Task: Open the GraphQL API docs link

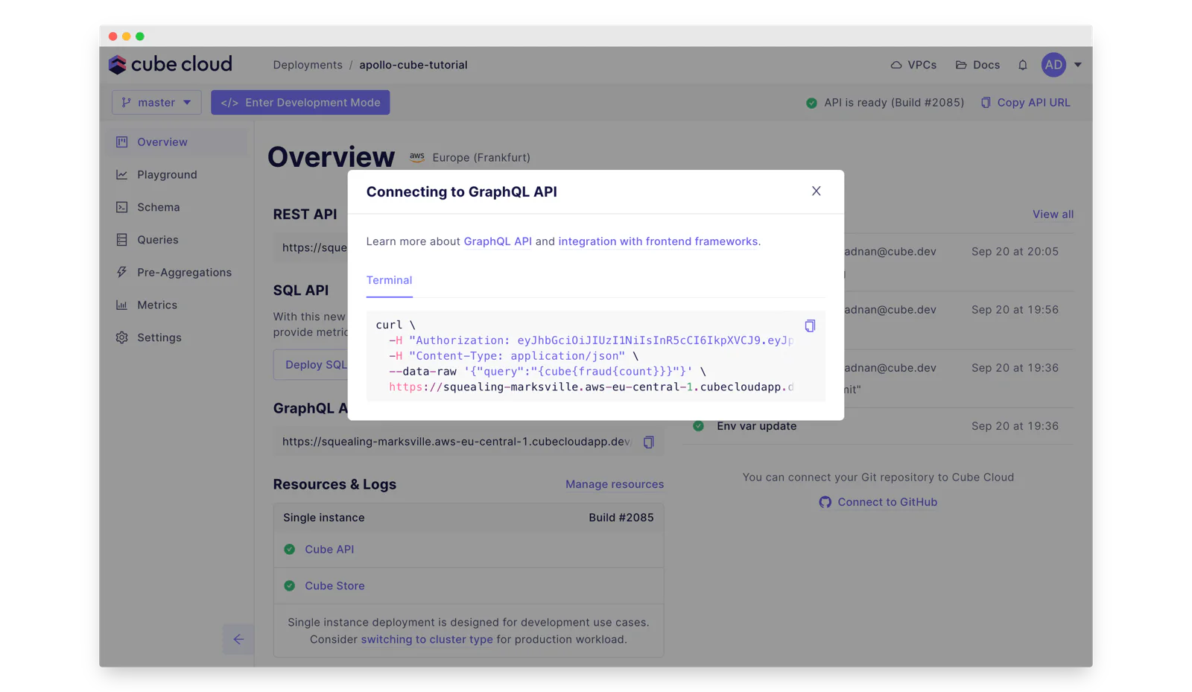Action: pyautogui.click(x=498, y=241)
